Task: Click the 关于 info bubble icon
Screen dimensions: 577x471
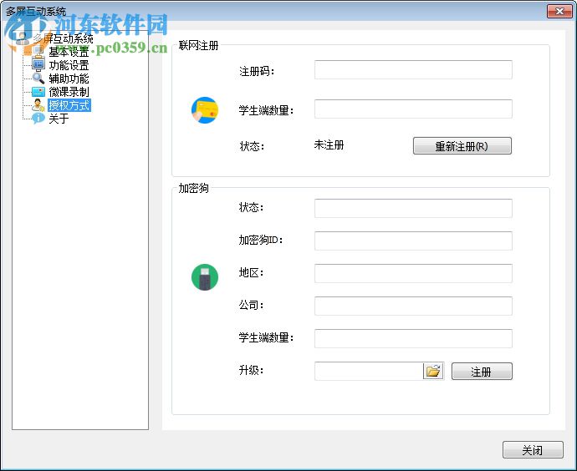Action: coord(38,119)
